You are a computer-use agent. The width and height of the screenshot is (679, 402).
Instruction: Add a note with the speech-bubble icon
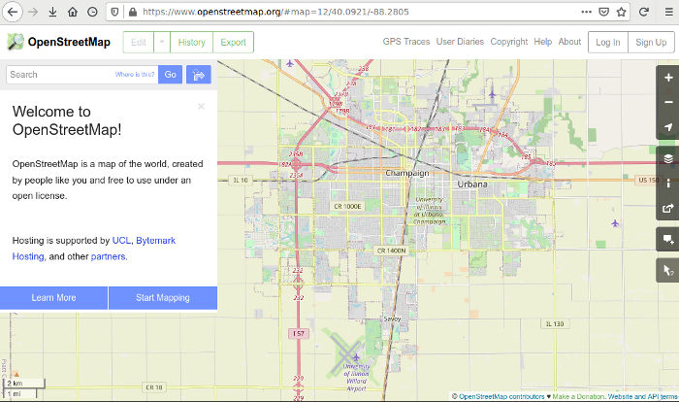668,240
